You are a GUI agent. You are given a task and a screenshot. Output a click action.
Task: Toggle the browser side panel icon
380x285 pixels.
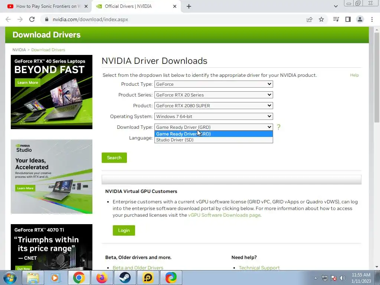(348, 19)
